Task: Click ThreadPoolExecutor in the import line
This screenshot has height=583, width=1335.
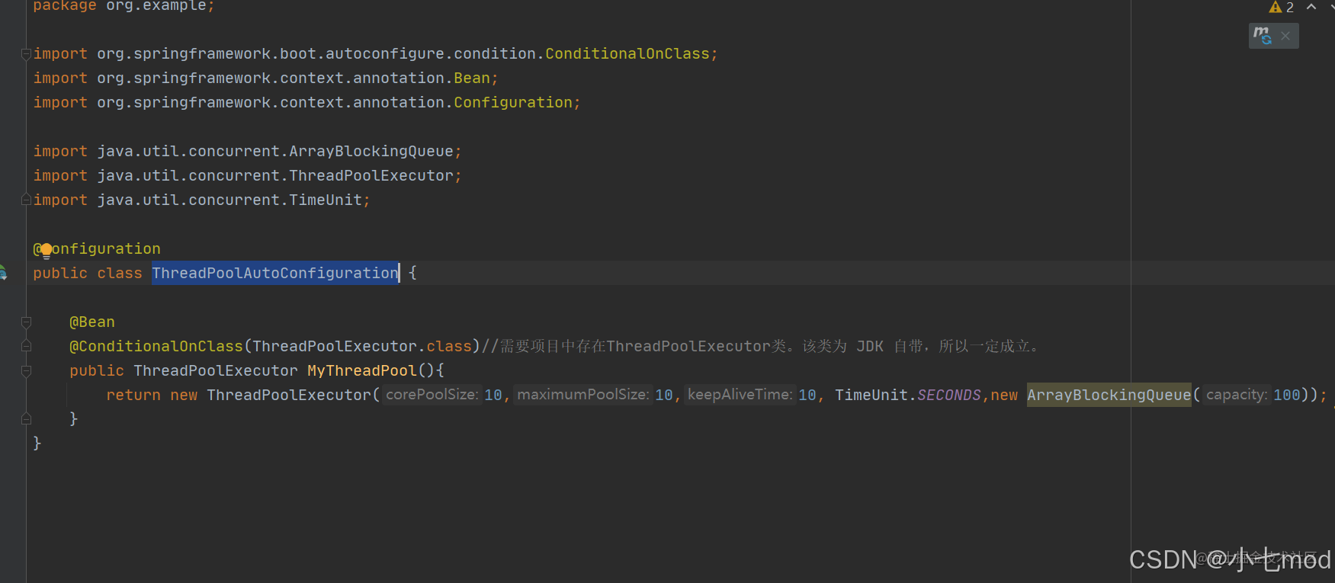Action: [371, 176]
